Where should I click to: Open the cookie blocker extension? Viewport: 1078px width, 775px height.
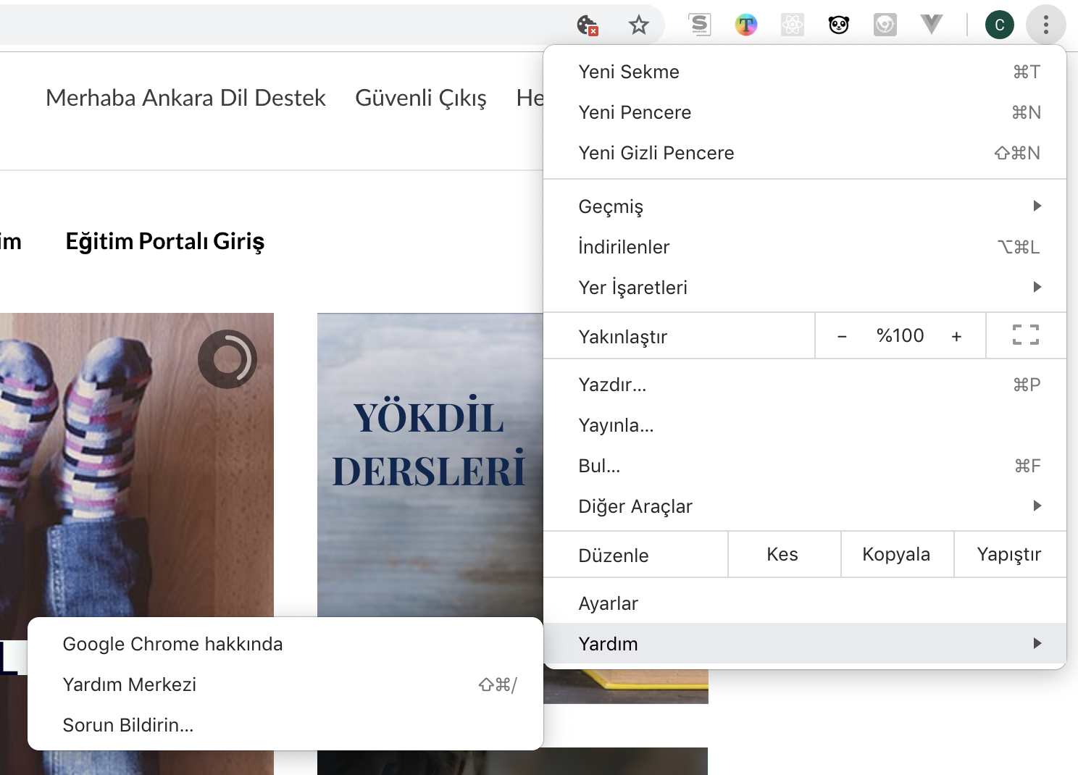[587, 24]
